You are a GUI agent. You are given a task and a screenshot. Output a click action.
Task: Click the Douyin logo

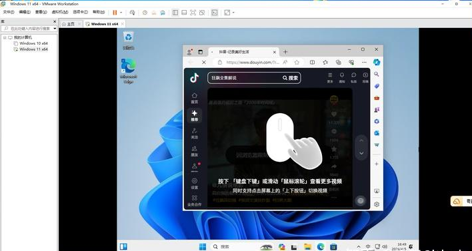click(195, 78)
